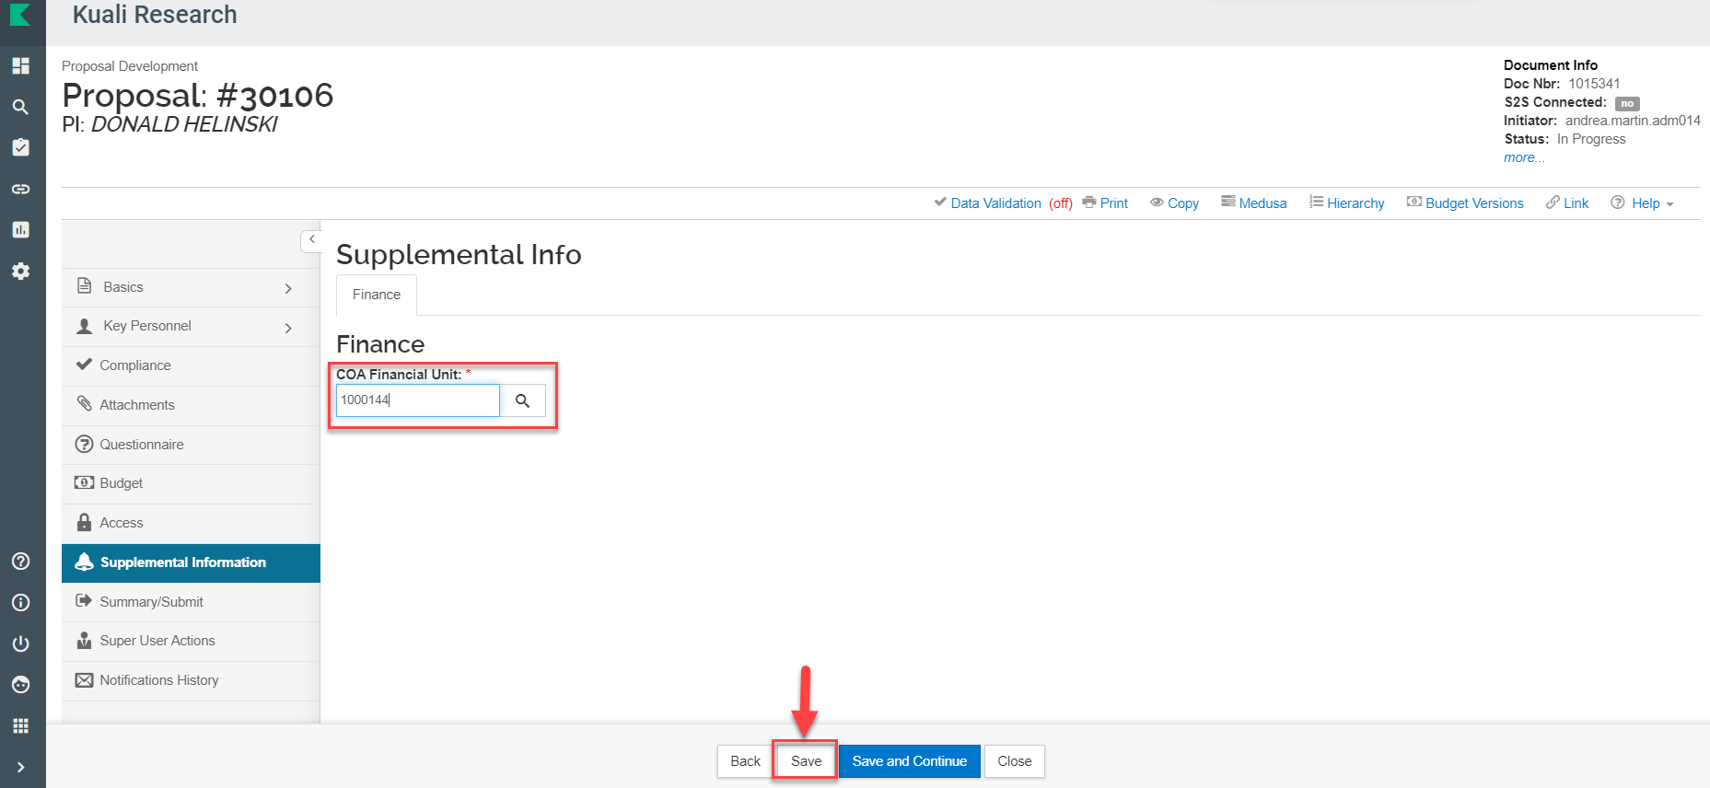Open the Questionnaire section

191,445
